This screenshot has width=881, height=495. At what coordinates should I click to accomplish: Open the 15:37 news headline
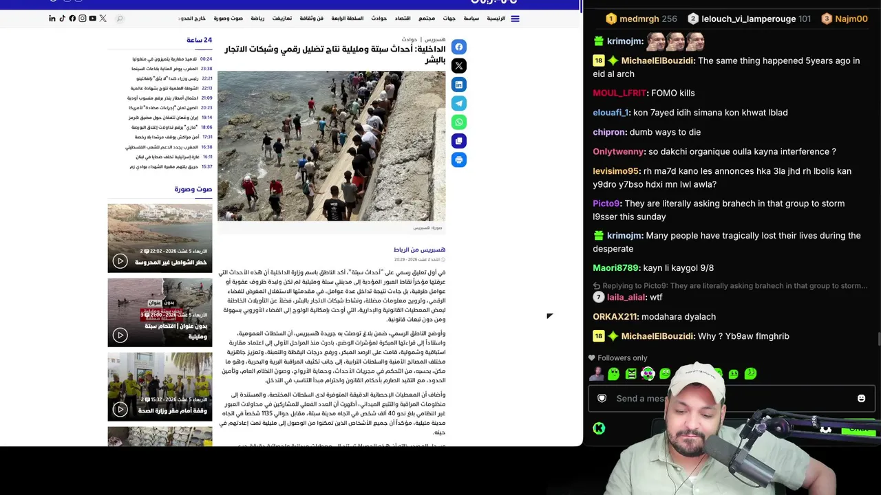click(x=164, y=166)
